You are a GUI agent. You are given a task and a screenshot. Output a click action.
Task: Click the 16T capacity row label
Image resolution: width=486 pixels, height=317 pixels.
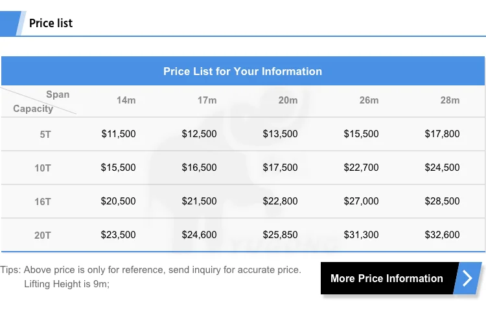43,202
